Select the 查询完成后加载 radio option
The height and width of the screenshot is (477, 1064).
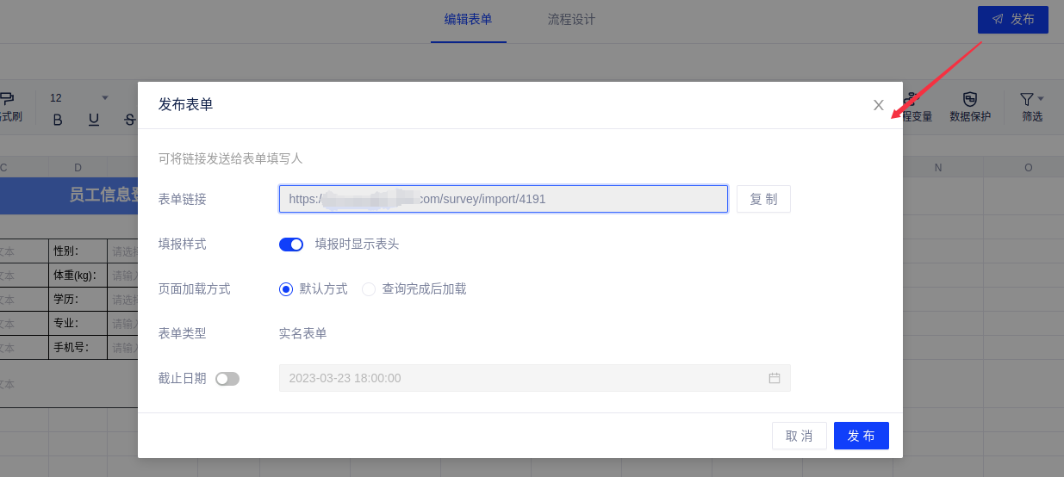[x=369, y=289]
